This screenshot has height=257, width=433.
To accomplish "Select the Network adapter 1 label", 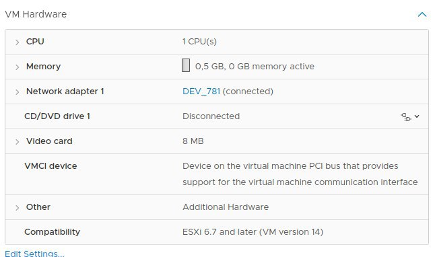I will pyautogui.click(x=65, y=91).
